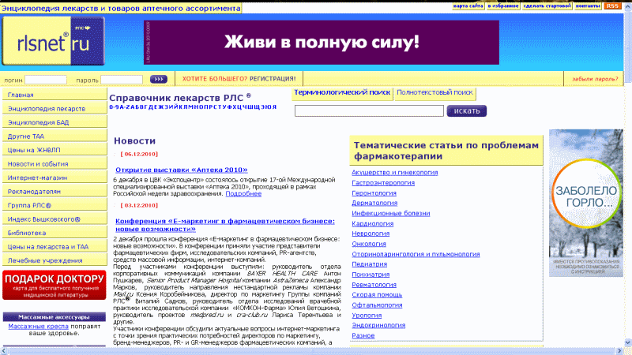Open the "Психиатрия" topic

pos(371,275)
